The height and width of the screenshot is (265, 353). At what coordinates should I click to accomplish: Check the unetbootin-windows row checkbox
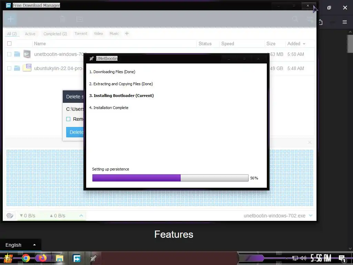[x=9, y=54]
